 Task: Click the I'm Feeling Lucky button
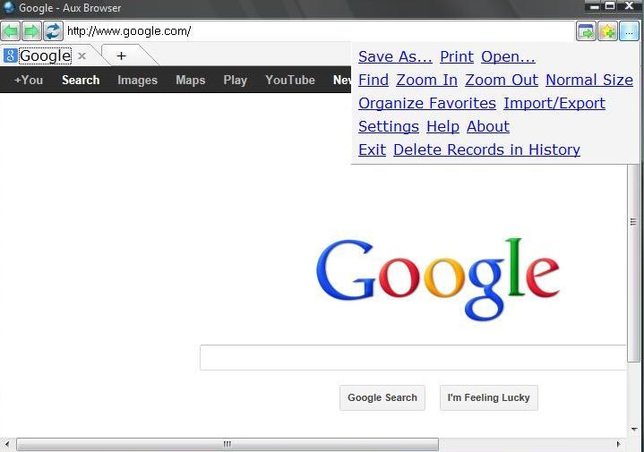[489, 397]
